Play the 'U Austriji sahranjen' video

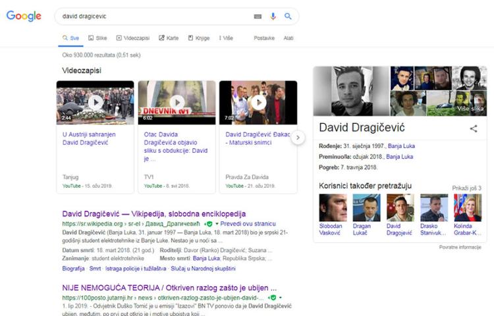95,103
